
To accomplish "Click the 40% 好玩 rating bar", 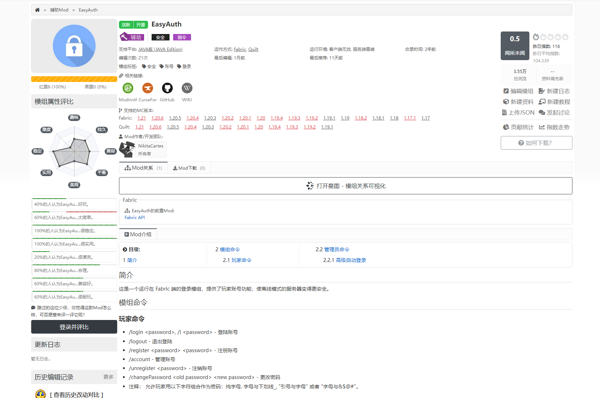I will (74, 204).
